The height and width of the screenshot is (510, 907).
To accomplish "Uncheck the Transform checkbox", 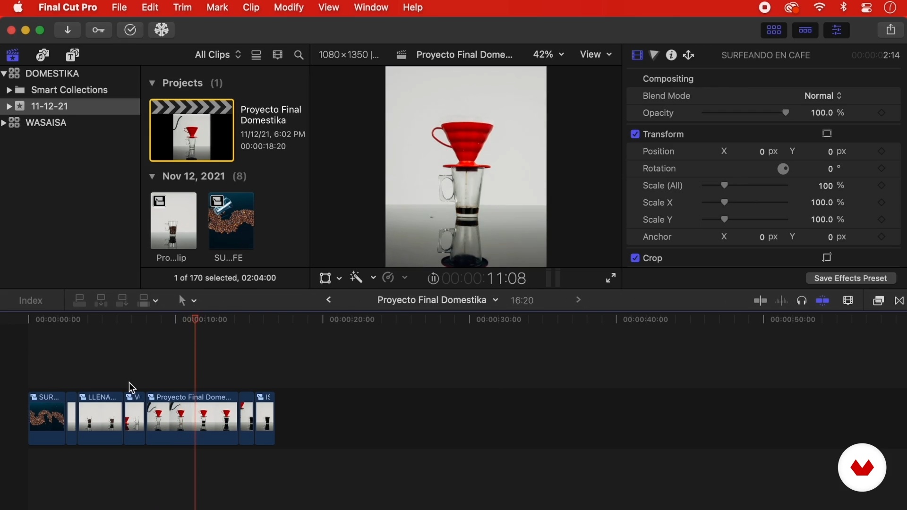I will 635,134.
